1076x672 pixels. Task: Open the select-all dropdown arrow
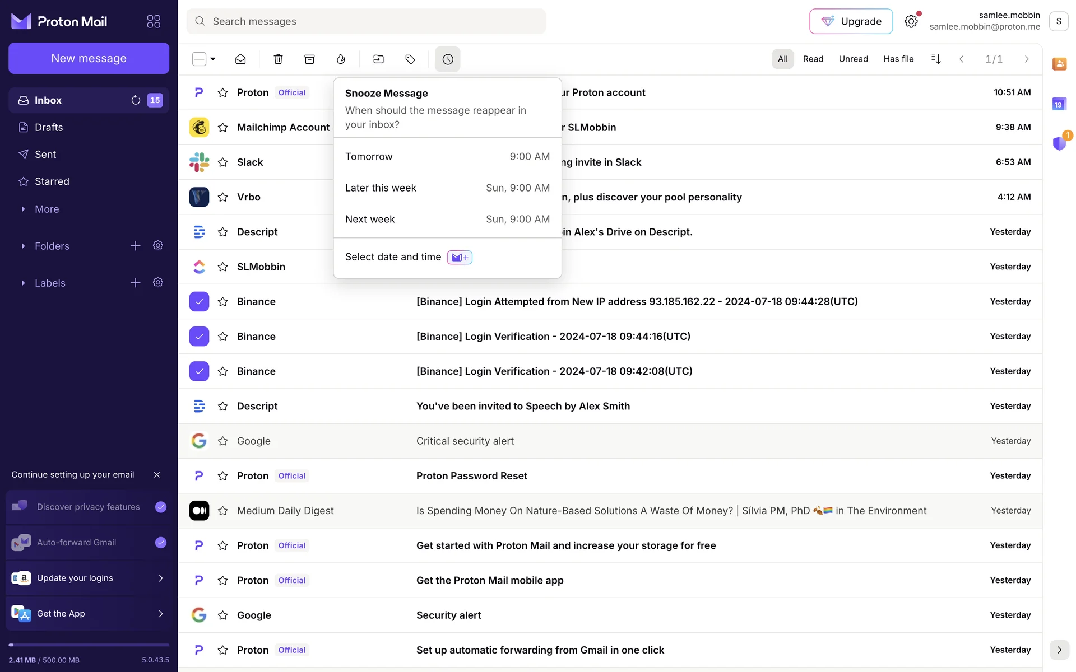(213, 59)
